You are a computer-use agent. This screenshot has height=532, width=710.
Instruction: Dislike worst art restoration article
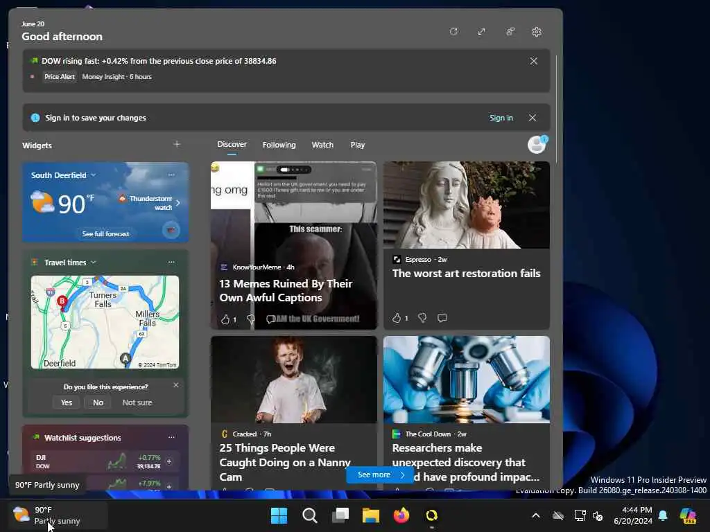pos(422,318)
